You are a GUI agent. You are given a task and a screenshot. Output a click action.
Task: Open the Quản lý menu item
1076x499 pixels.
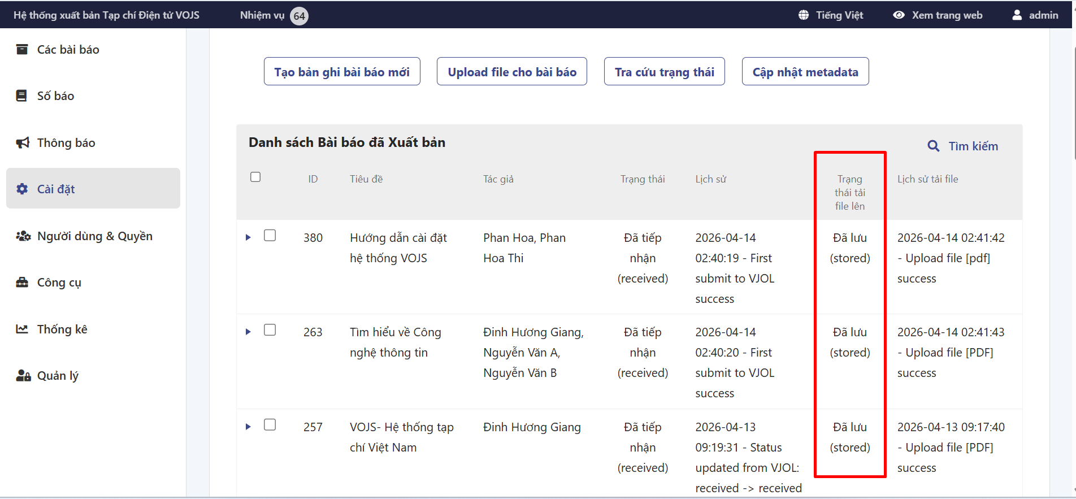click(x=57, y=376)
